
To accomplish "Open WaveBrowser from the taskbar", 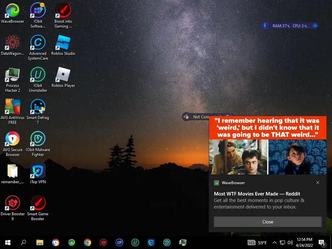I will click(72, 243).
